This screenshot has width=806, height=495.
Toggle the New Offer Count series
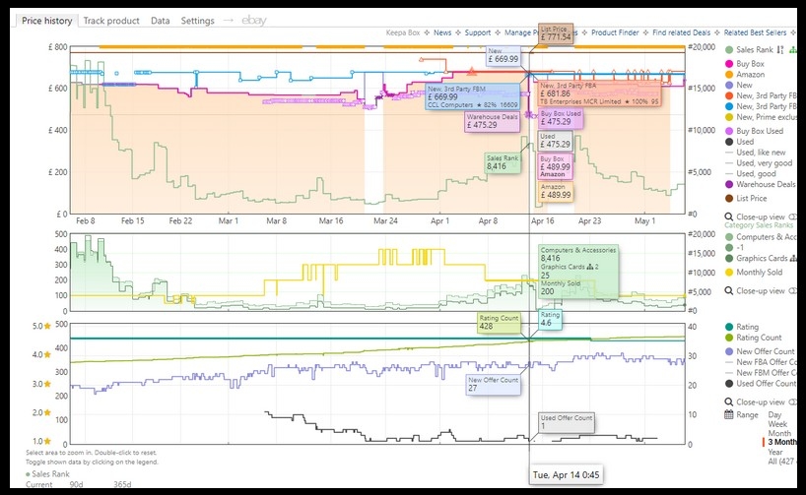coord(760,351)
